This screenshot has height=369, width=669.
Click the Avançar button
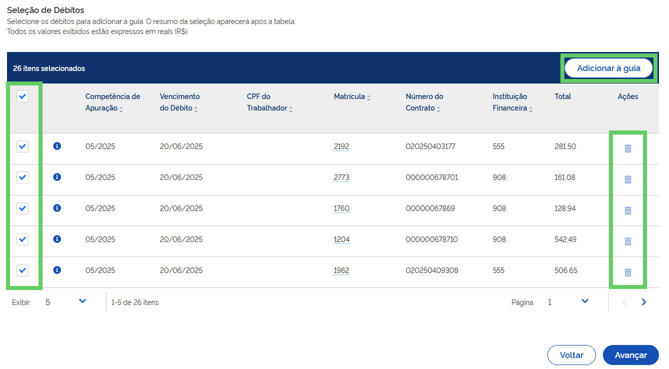click(630, 355)
